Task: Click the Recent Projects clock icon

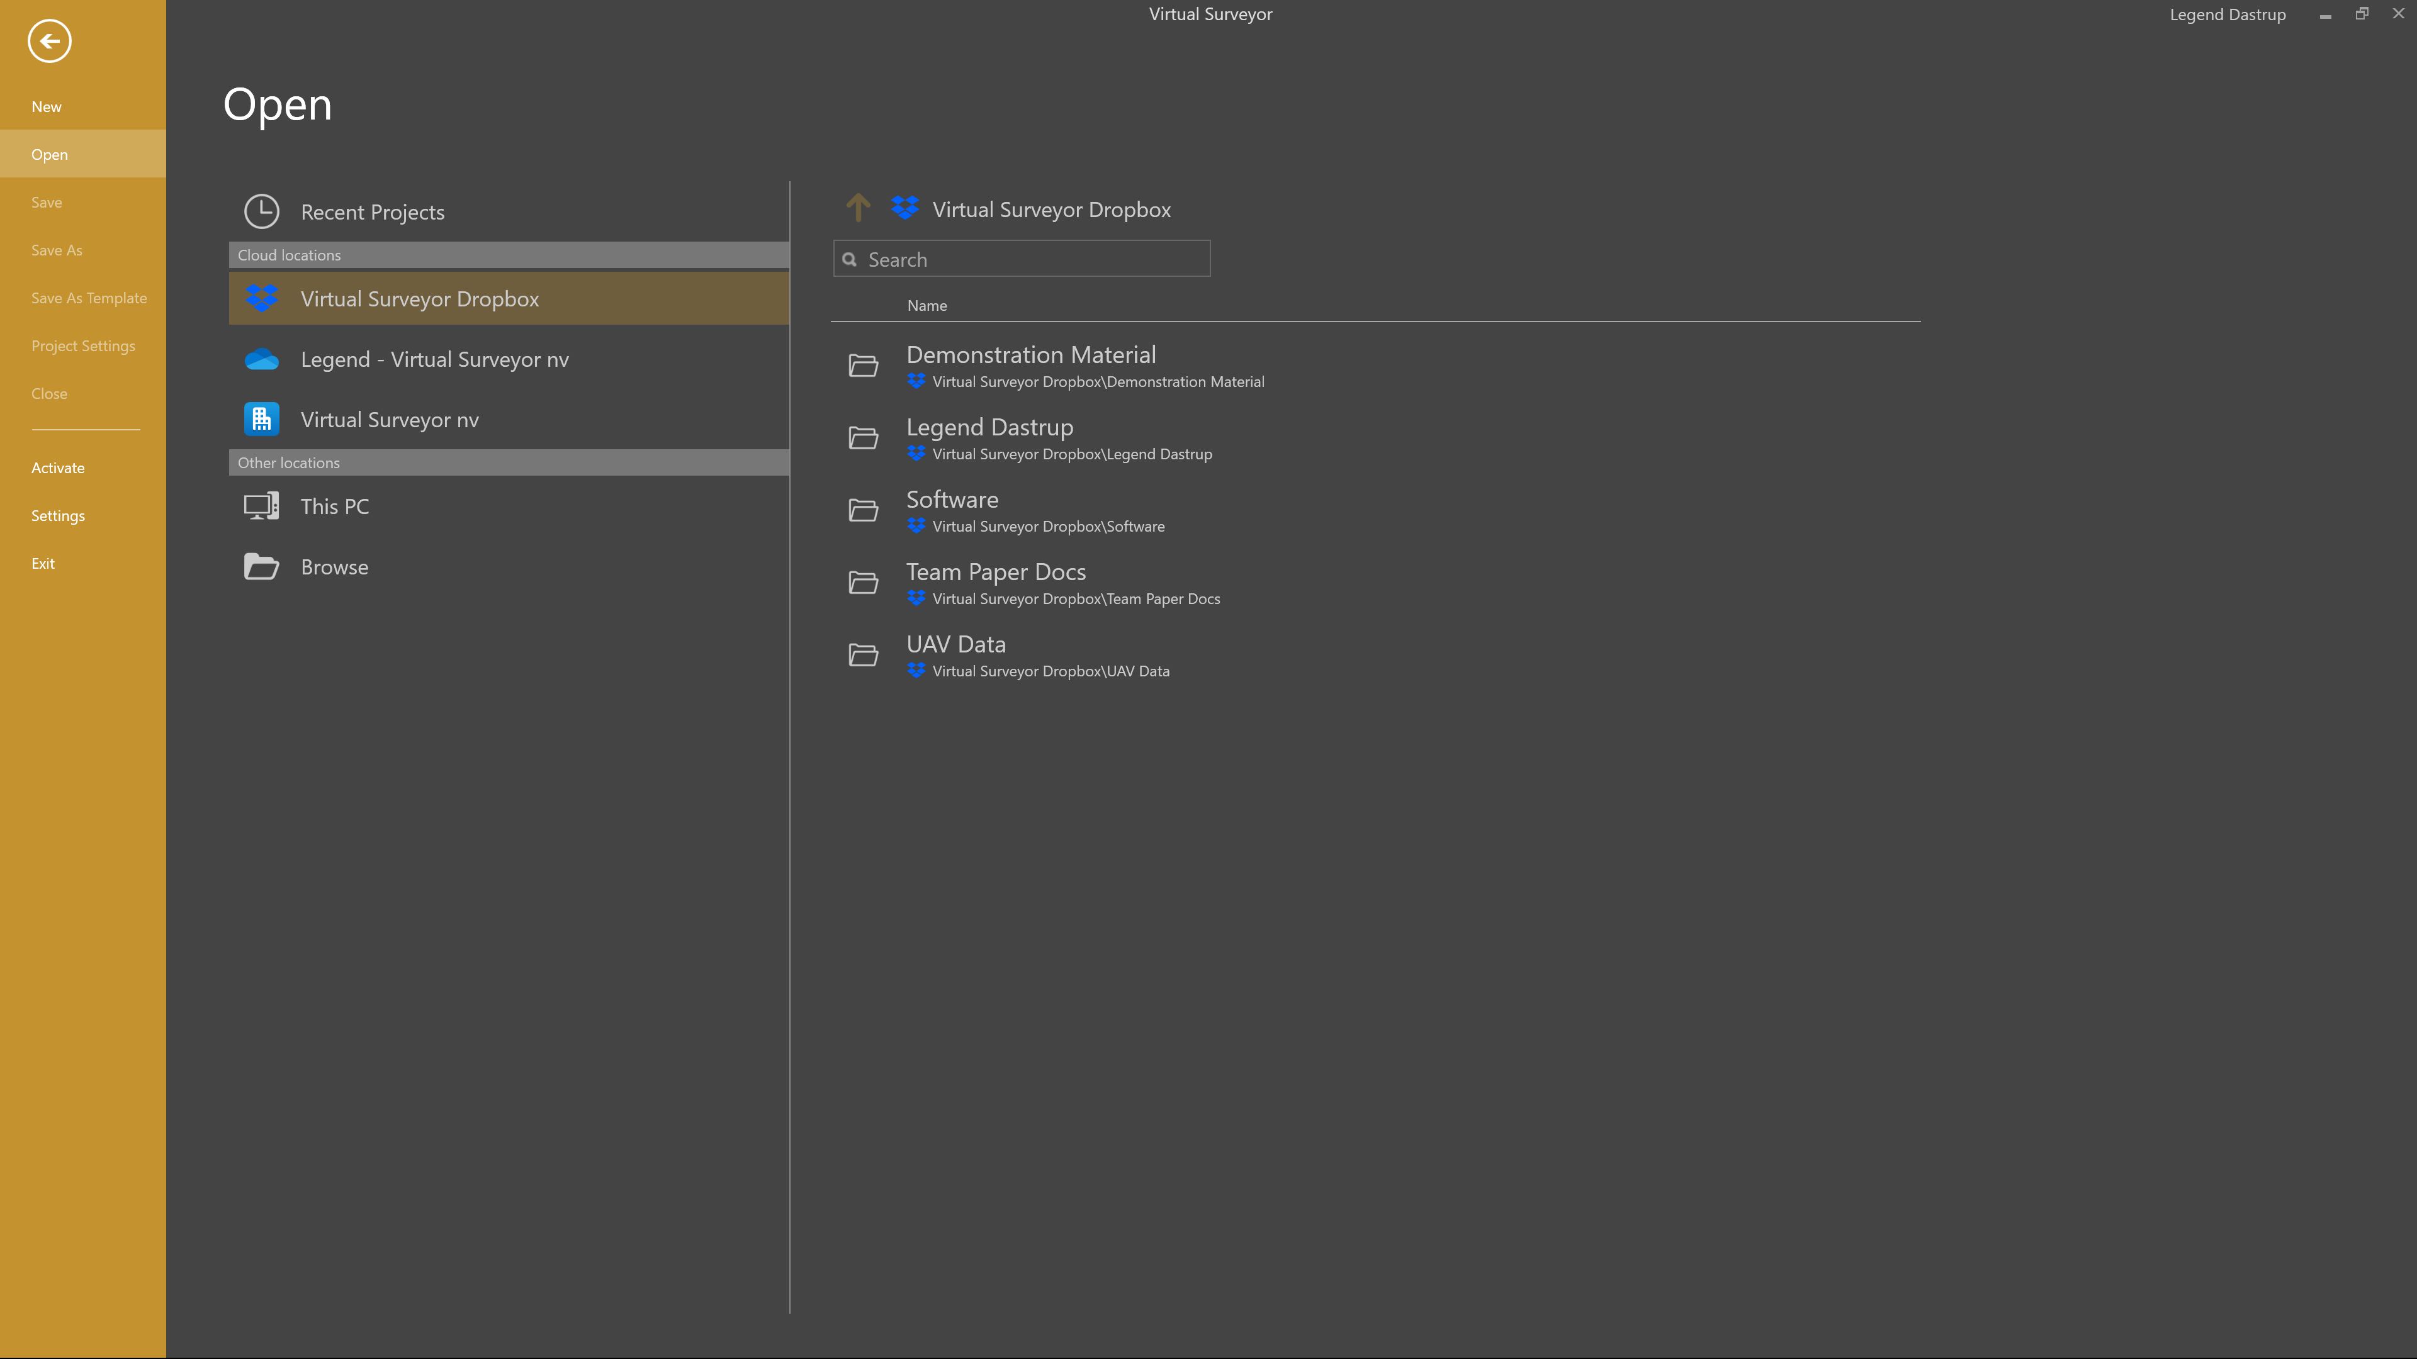Action: (x=261, y=212)
